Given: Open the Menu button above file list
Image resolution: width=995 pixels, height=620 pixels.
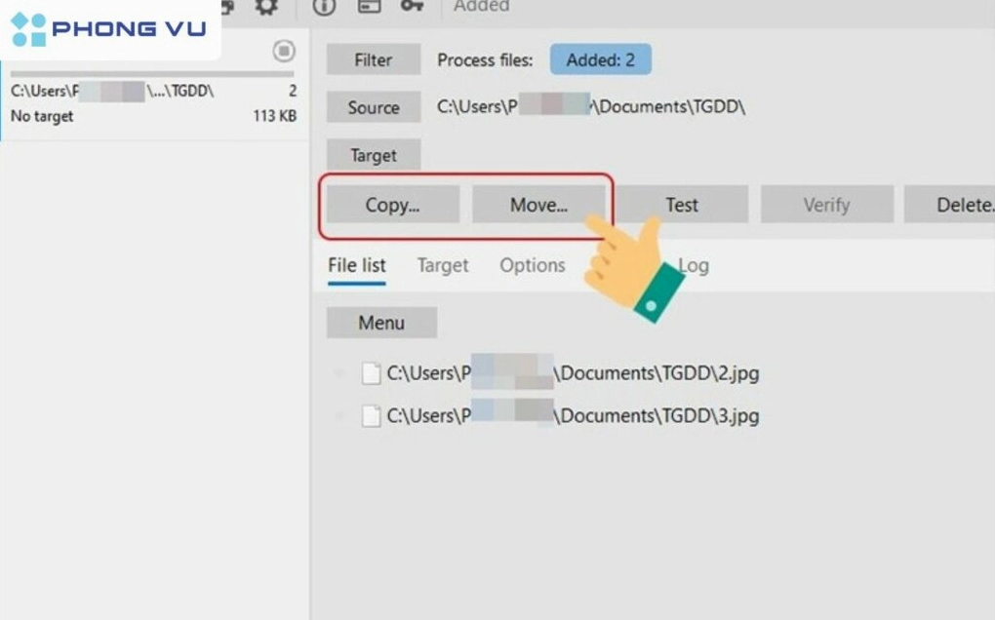Looking at the screenshot, I should (x=381, y=323).
